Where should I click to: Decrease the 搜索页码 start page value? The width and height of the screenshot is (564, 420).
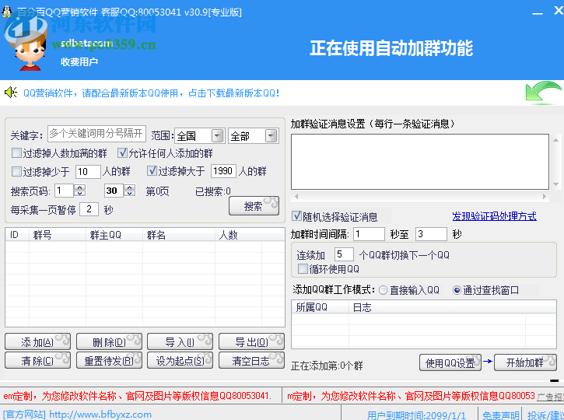pyautogui.click(x=80, y=194)
